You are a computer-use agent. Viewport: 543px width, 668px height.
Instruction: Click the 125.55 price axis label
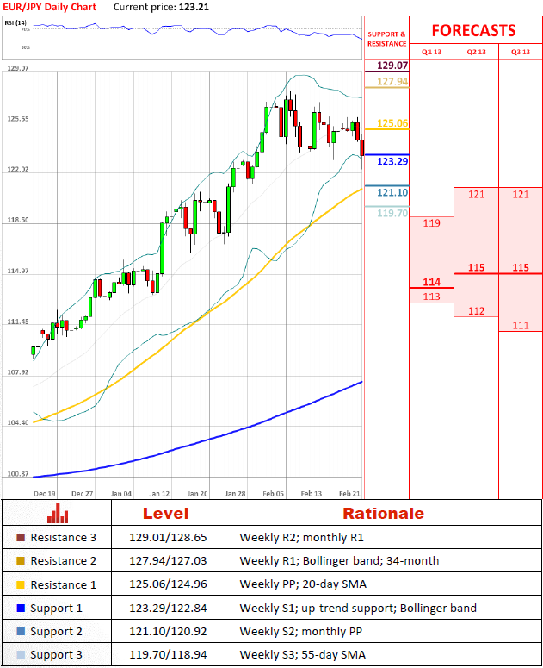tap(18, 119)
